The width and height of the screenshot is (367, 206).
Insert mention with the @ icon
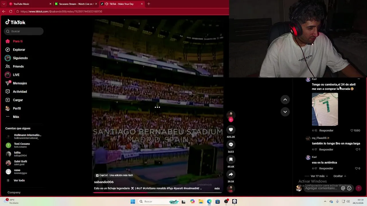(343, 188)
